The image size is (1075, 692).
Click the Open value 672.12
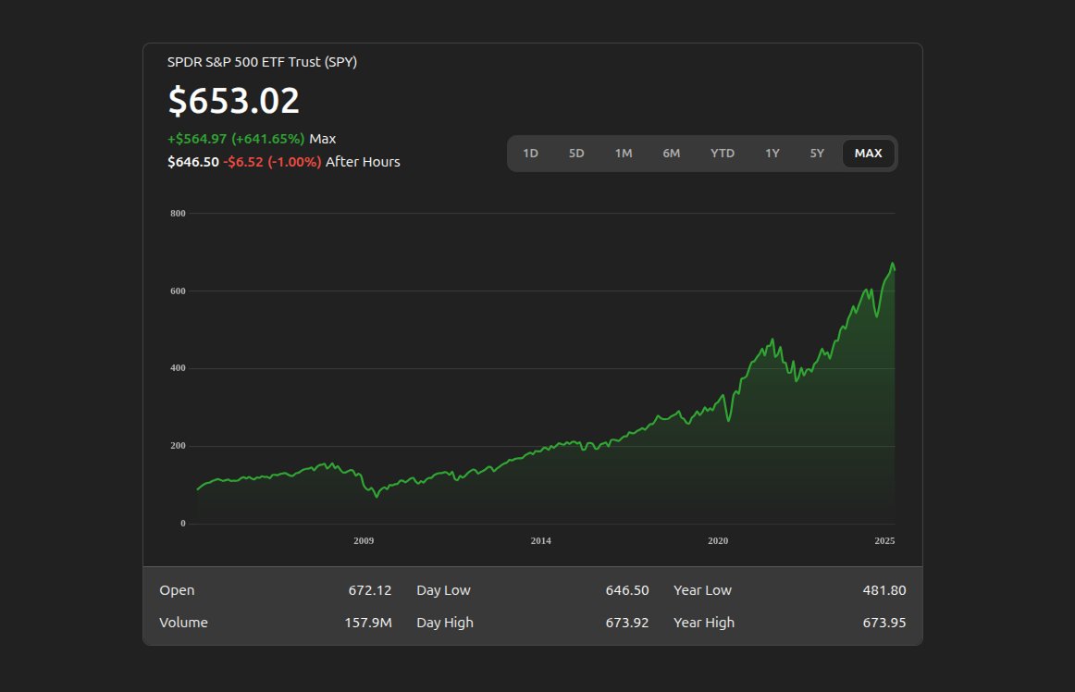click(x=369, y=590)
